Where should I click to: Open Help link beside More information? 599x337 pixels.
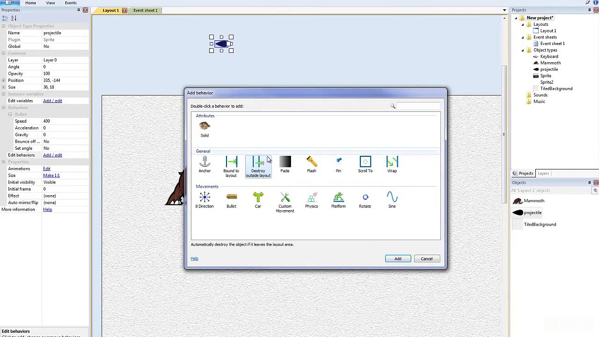click(47, 210)
